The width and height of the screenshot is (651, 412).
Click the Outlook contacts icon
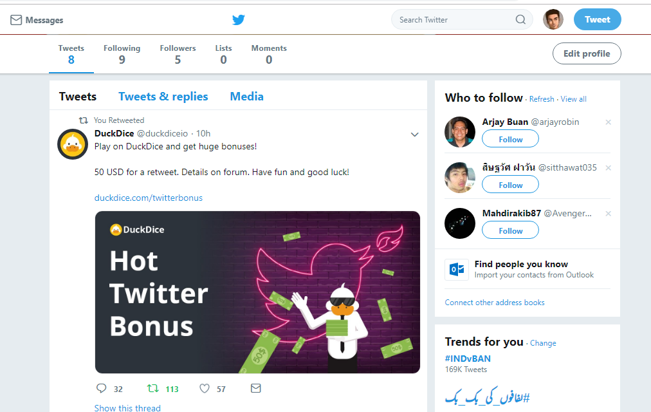coord(457,269)
